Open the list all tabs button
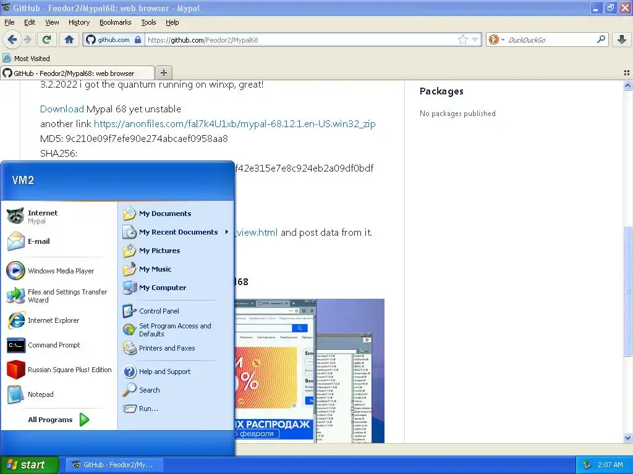 [x=627, y=73]
